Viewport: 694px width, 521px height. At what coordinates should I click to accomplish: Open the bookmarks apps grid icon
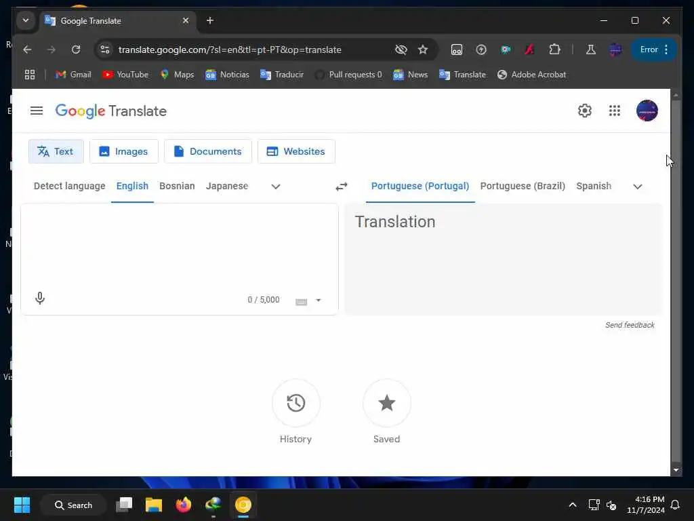[x=30, y=75]
